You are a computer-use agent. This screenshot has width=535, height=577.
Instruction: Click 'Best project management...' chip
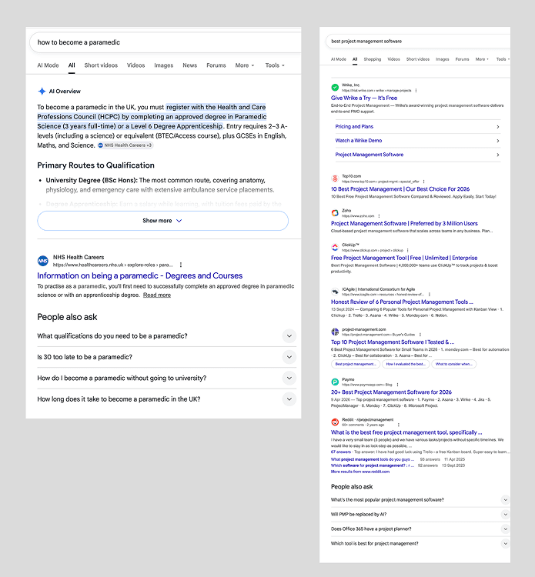356,364
